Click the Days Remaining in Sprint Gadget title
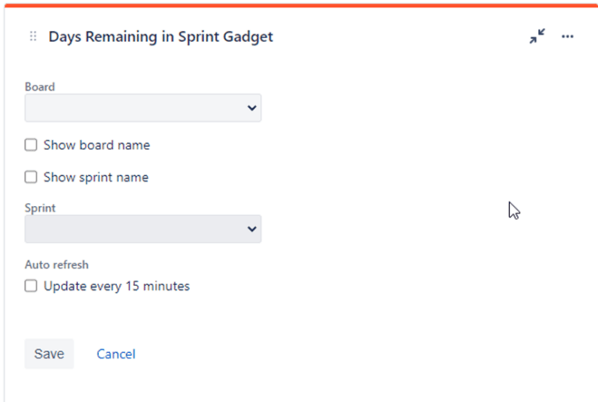Image resolution: width=598 pixels, height=402 pixels. 160,37
